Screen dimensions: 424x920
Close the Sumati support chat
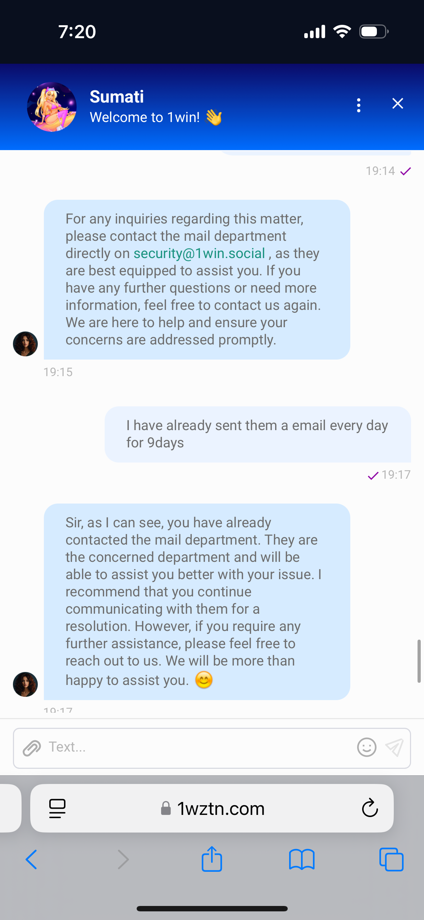(397, 104)
